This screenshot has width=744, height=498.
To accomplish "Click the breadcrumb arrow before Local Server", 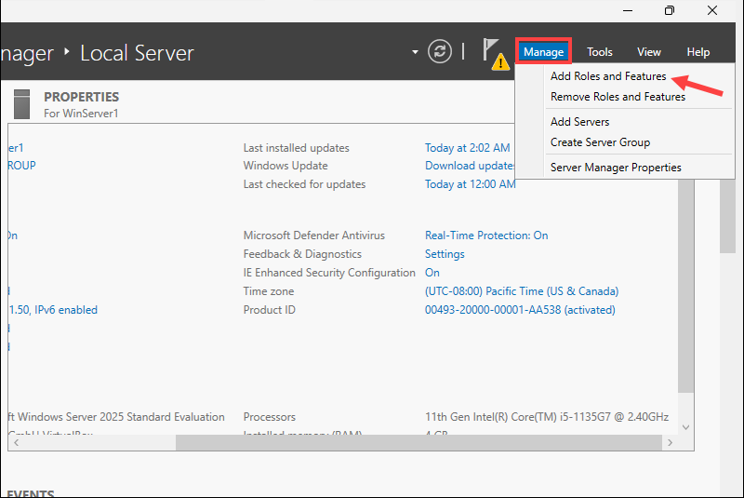I will point(67,52).
